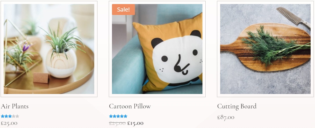Click the £15.00 sale price
The width and height of the screenshot is (315, 128).
pos(135,123)
